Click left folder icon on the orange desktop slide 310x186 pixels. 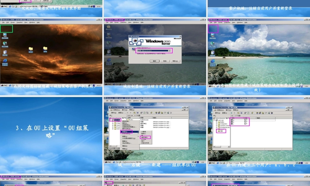tap(31, 50)
